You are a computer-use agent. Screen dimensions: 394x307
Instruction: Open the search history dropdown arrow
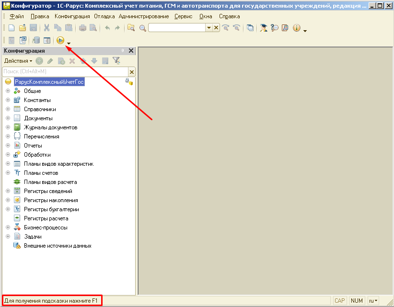click(x=209, y=28)
